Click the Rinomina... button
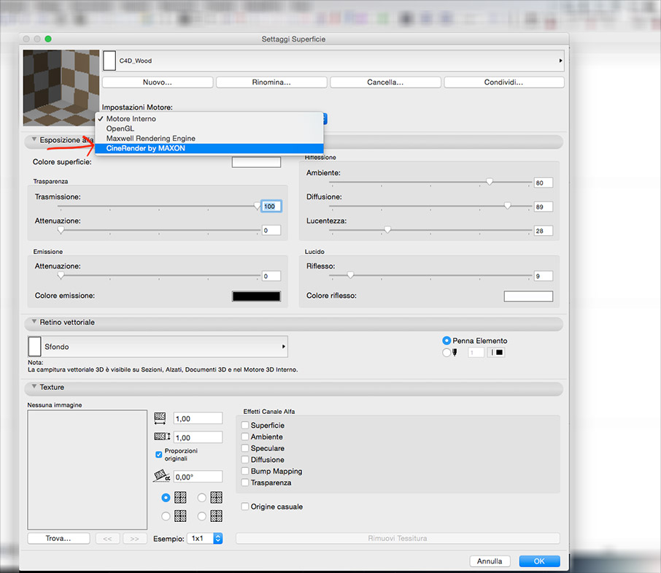This screenshot has height=573, width=661. pos(271,82)
